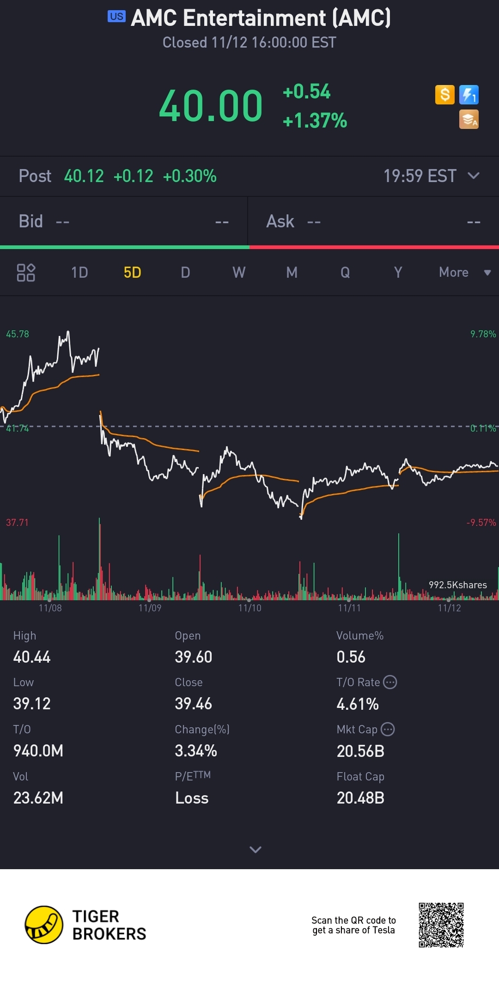Open Mkt Cap info bubble icon
499x981 pixels.
pos(388,729)
